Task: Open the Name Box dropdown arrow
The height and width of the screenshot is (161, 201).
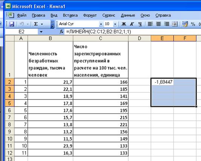Action: coord(41,32)
